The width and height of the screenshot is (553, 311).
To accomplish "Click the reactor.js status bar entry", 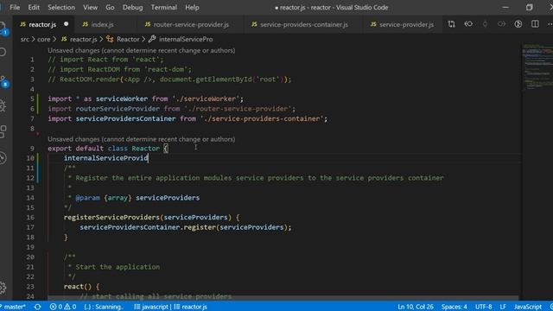I will pyautogui.click(x=190, y=307).
